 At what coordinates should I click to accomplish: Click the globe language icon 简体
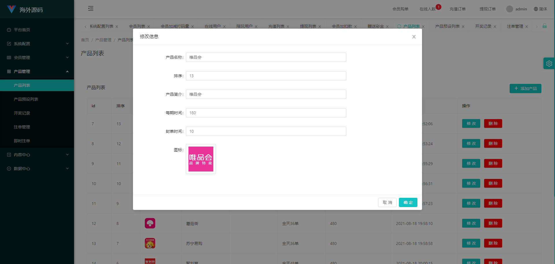tap(536, 9)
